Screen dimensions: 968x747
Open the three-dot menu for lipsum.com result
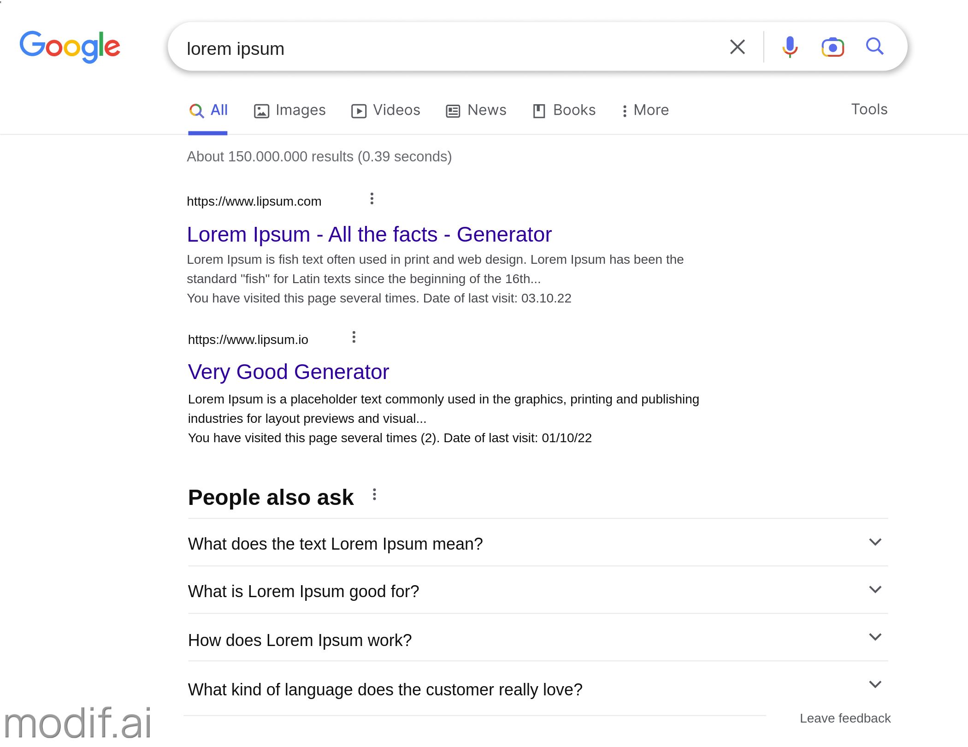coord(372,199)
